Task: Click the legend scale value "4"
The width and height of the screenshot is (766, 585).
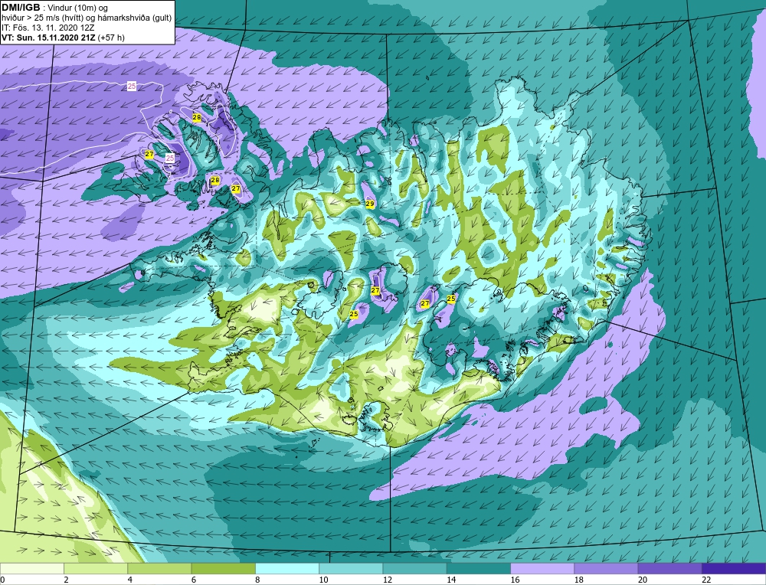Action: (130, 580)
